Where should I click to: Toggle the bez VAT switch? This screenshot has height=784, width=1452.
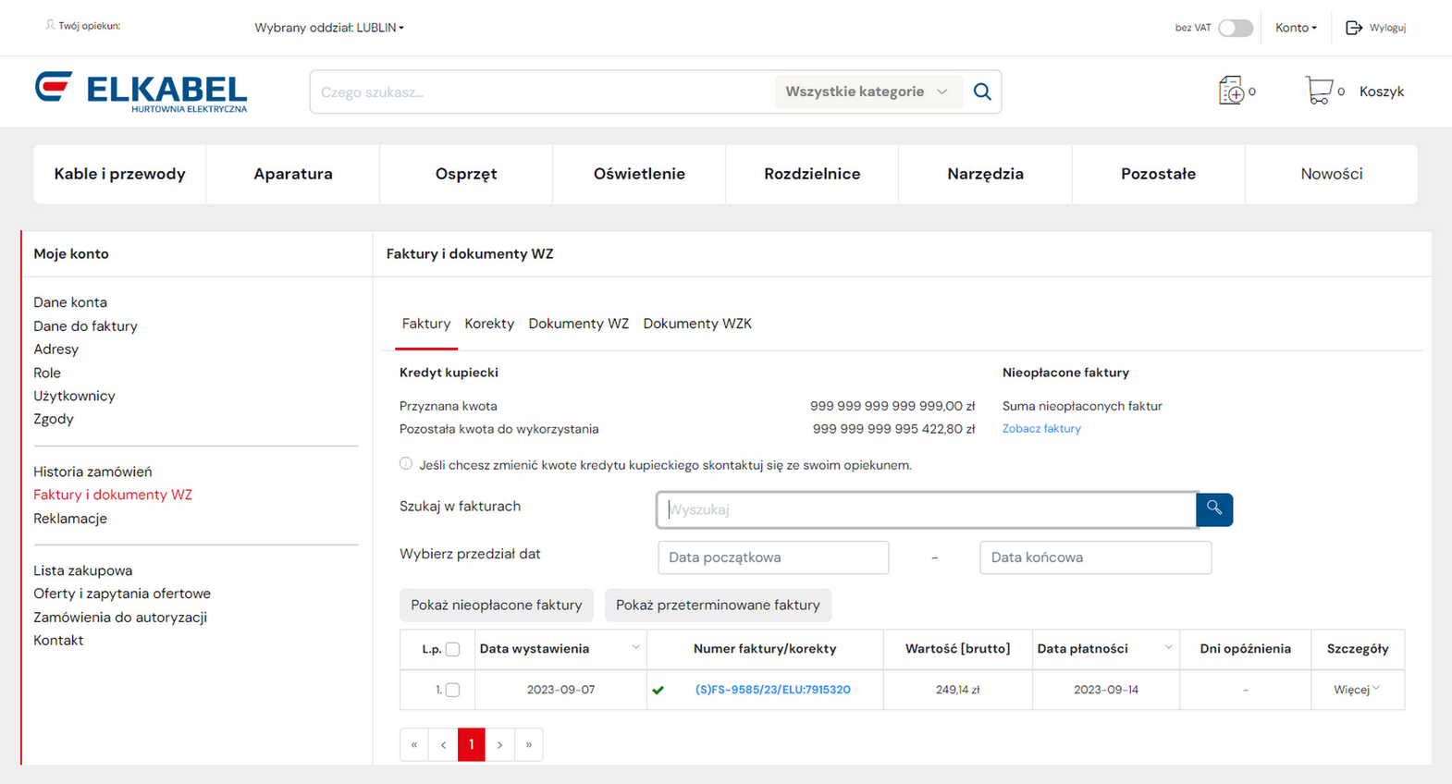click(1235, 28)
